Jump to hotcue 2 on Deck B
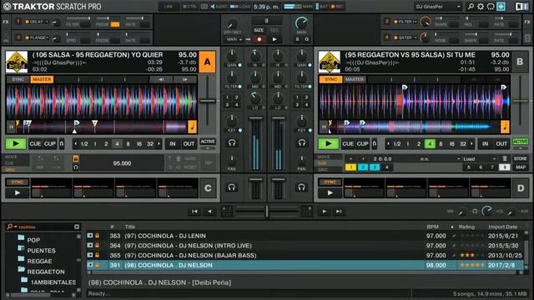This screenshot has width=534, height=300. click(363, 167)
